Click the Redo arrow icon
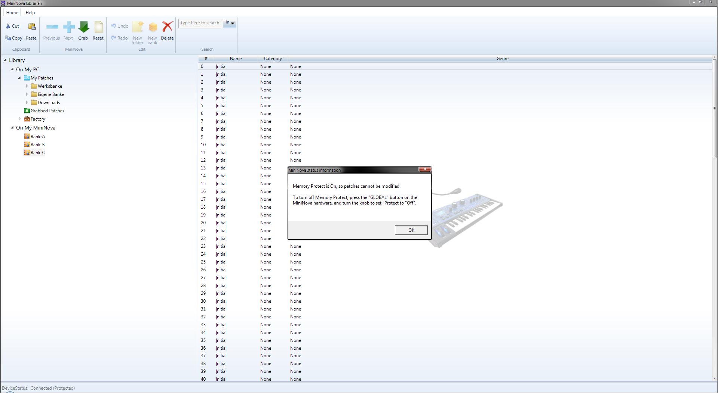The image size is (718, 393). (113, 38)
